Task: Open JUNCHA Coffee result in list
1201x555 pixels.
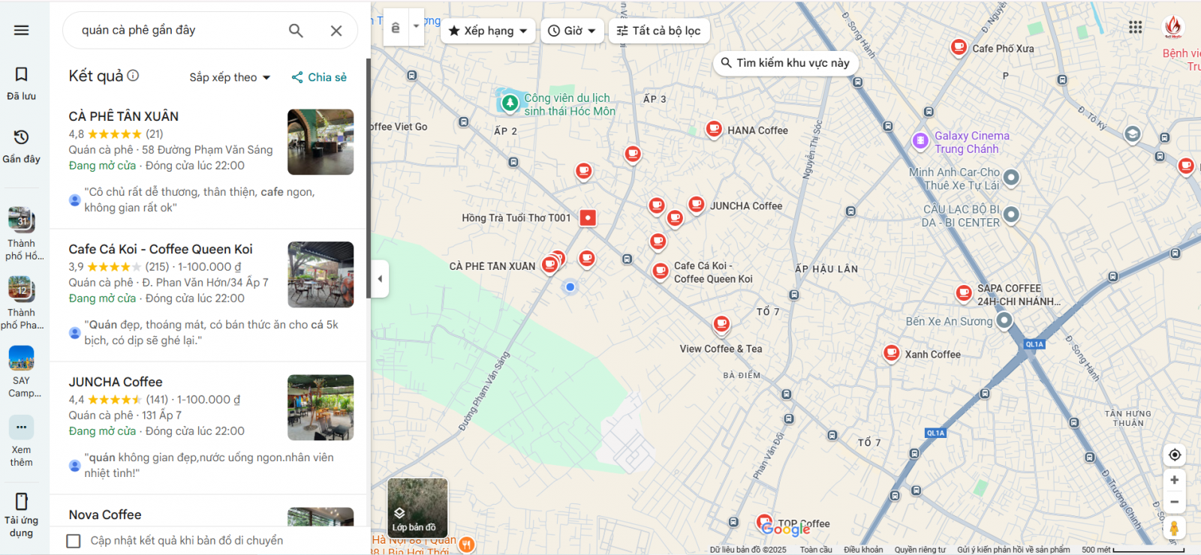Action: point(116,382)
